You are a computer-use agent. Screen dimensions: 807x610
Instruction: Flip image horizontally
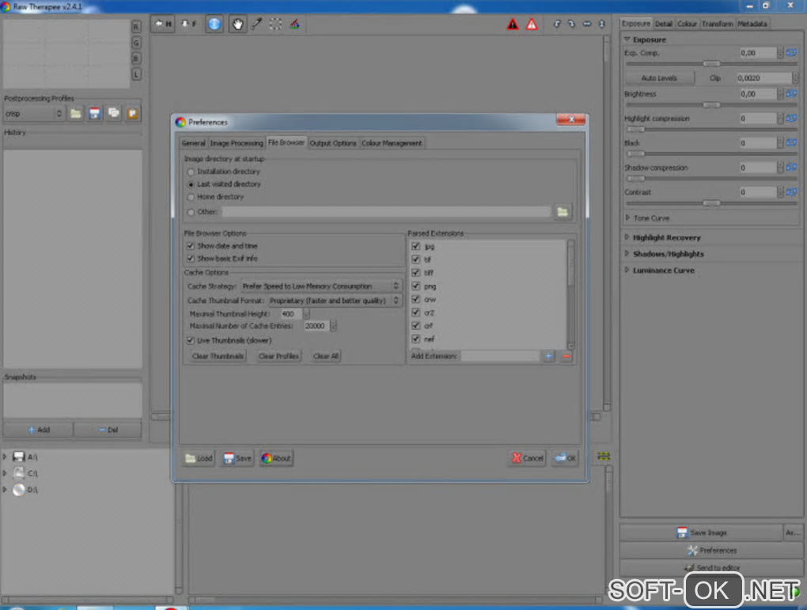coord(587,24)
